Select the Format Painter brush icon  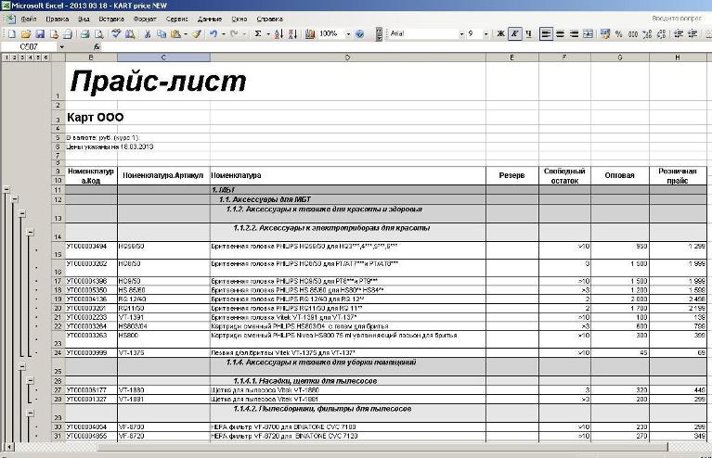click(x=197, y=34)
